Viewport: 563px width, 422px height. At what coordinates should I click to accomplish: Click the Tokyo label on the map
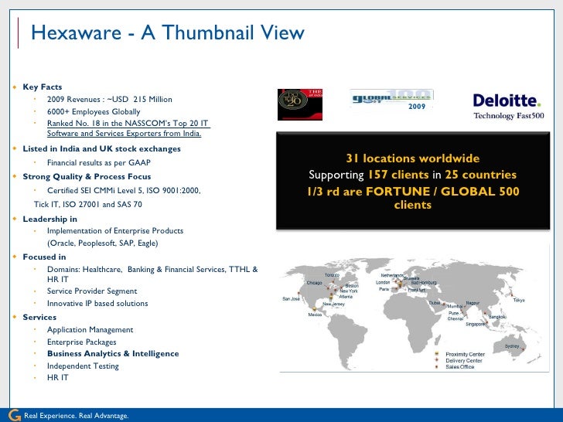pos(519,300)
